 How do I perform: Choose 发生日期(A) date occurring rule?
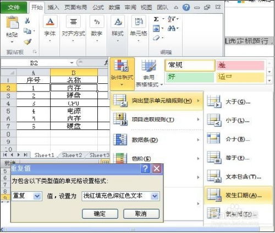(x=238, y=195)
